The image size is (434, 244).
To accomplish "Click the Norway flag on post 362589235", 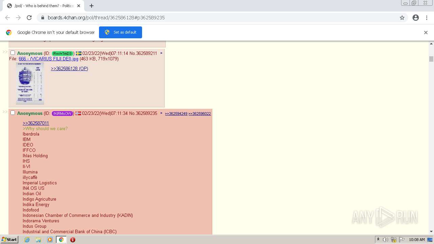I will pos(78,113).
